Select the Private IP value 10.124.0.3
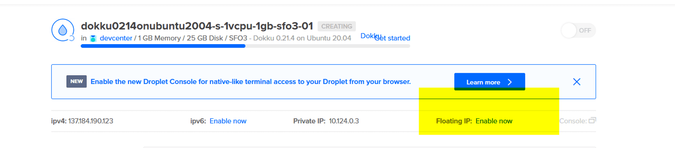This screenshot has width=675, height=148. (x=344, y=121)
